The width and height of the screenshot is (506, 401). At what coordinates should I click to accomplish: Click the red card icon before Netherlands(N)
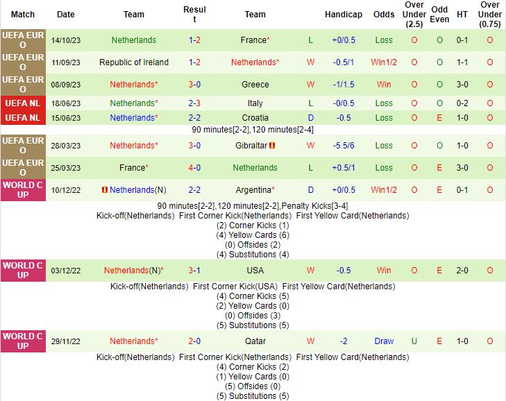(105, 190)
